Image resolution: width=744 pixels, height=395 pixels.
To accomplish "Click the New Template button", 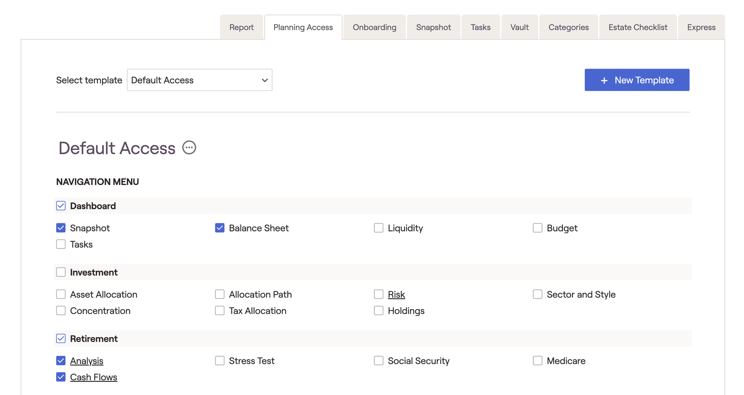I will click(x=637, y=80).
